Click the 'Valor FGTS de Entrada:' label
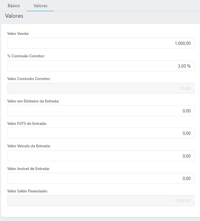The width and height of the screenshot is (200, 221). pyautogui.click(x=27, y=124)
